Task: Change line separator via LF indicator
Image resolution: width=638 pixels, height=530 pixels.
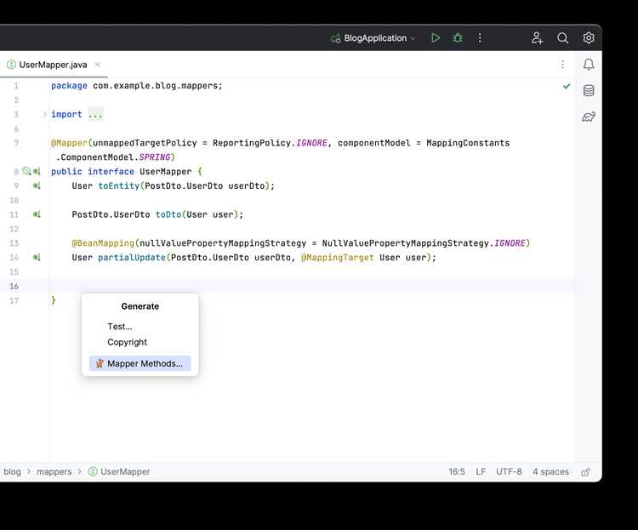Action: click(481, 471)
